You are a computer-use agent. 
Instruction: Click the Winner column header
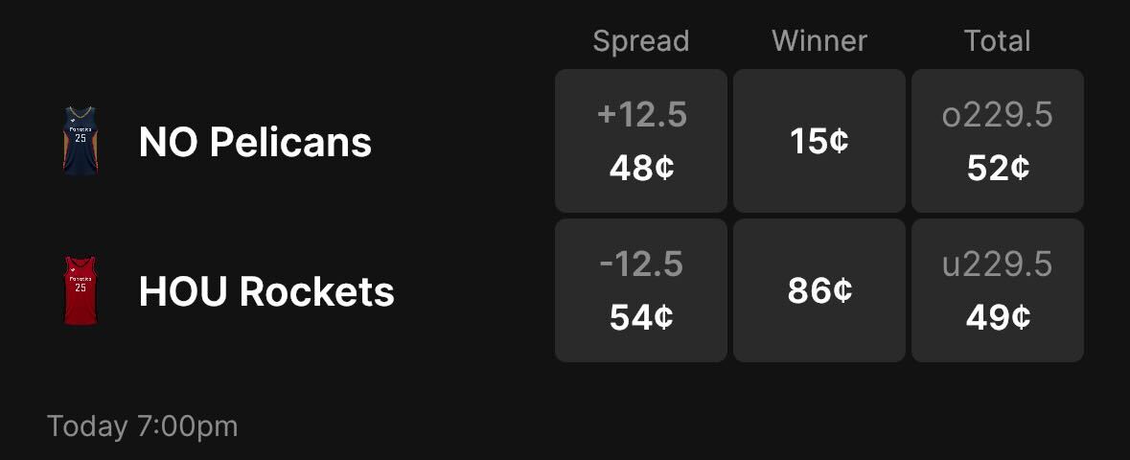[x=819, y=41]
